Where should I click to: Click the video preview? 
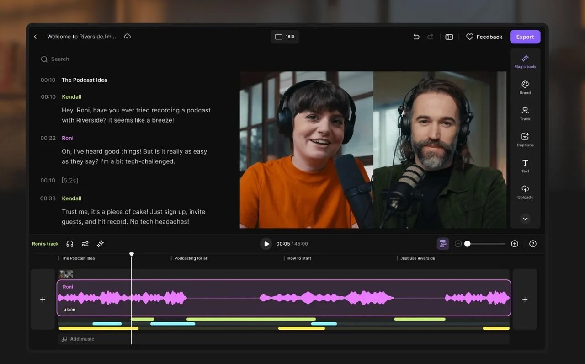click(x=373, y=150)
